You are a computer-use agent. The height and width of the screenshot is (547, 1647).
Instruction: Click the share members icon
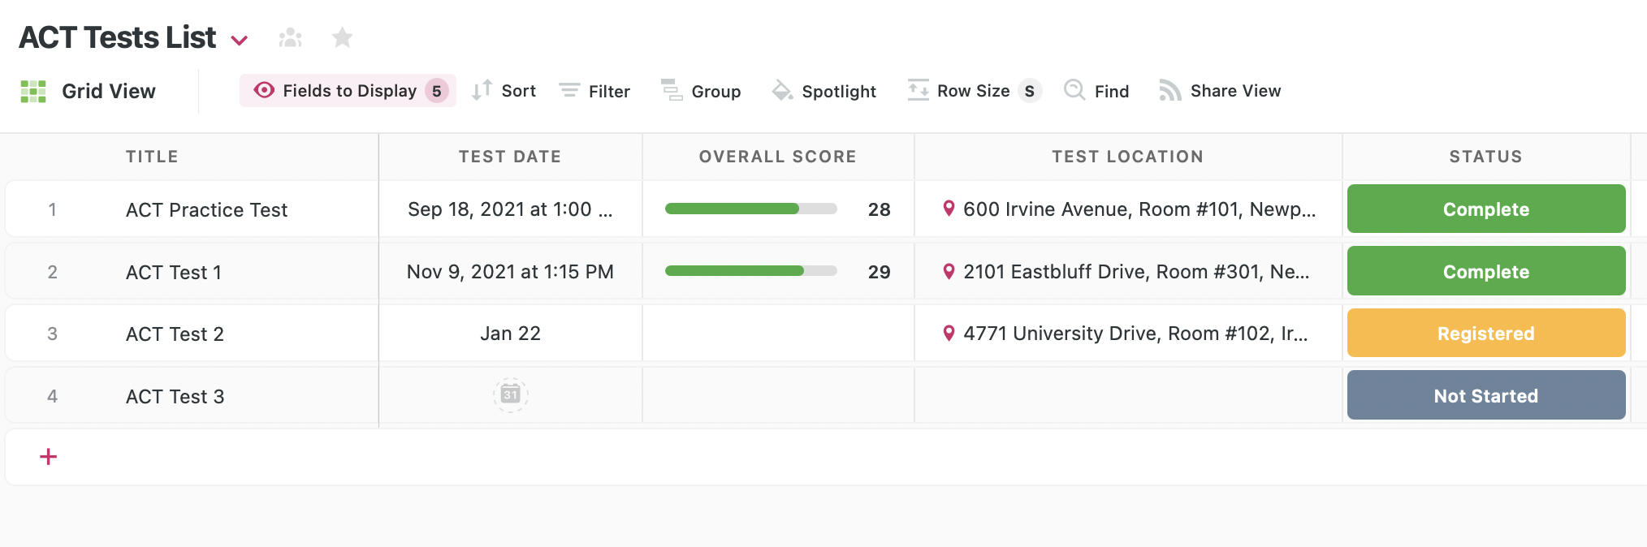(290, 37)
